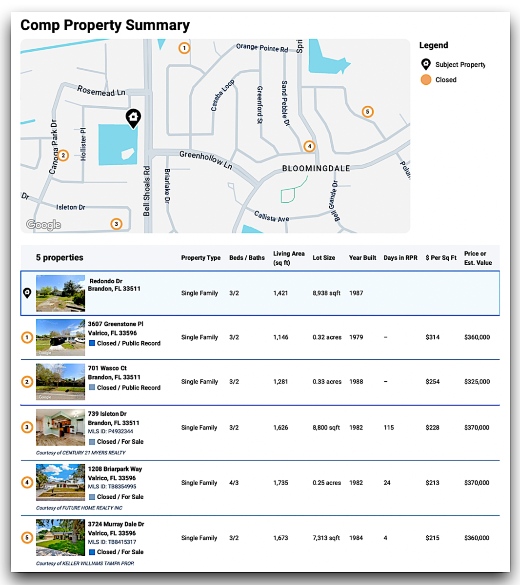Click the Price or Est. Value column header
Viewport: 520px width, 585px height.
[478, 258]
